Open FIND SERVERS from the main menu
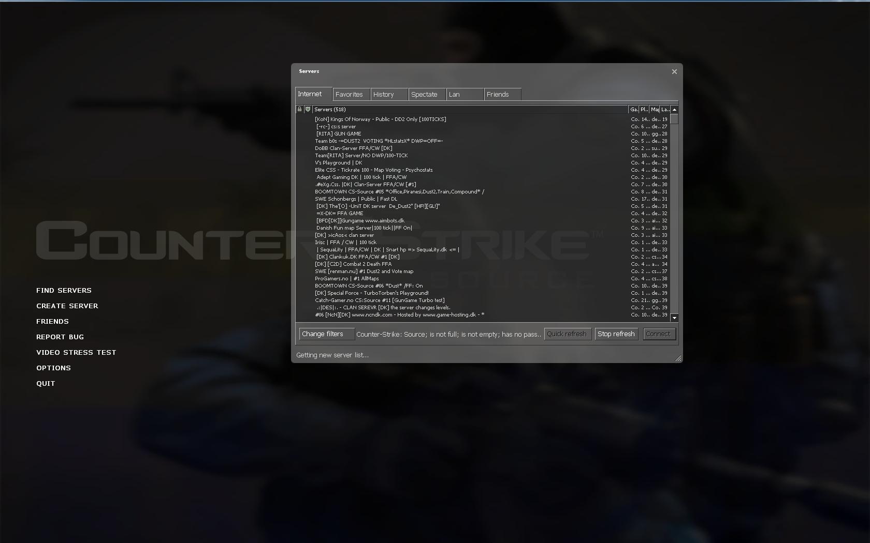The image size is (870, 543). click(64, 291)
